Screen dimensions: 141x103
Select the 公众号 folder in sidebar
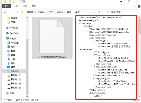pyautogui.click(x=12, y=18)
